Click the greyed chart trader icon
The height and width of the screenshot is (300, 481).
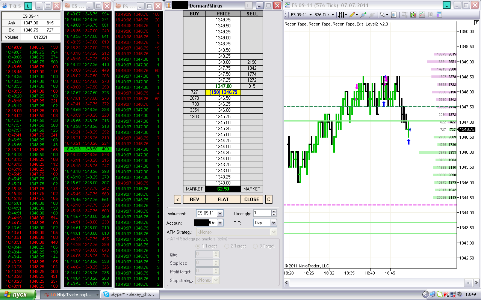(x=405, y=15)
